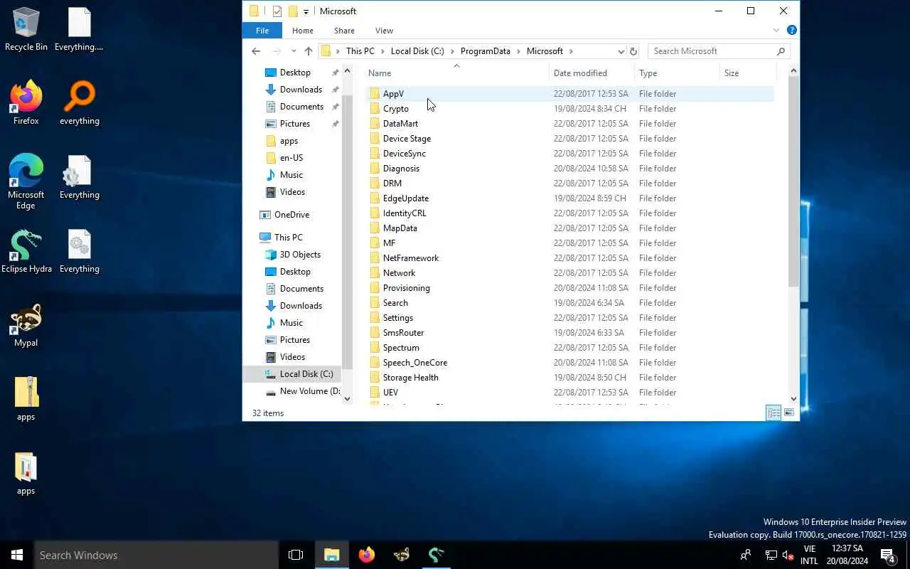The width and height of the screenshot is (910, 569).
Task: Expand the ribbon using the chevron
Action: [776, 31]
